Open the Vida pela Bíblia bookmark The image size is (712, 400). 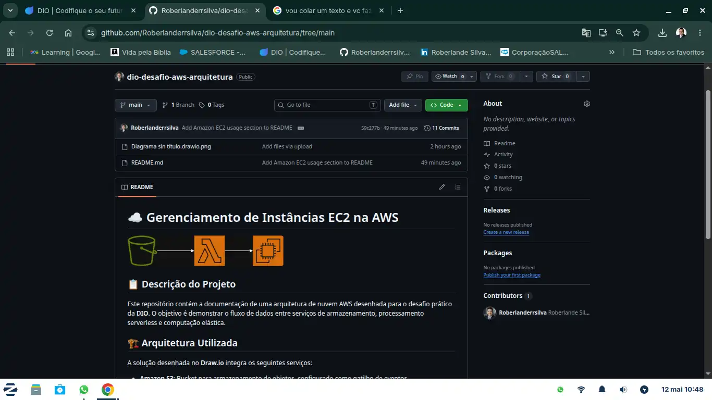[x=141, y=52]
